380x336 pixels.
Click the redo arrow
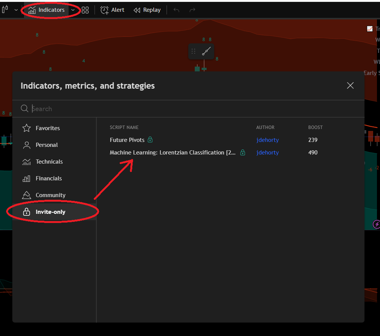pos(192,10)
